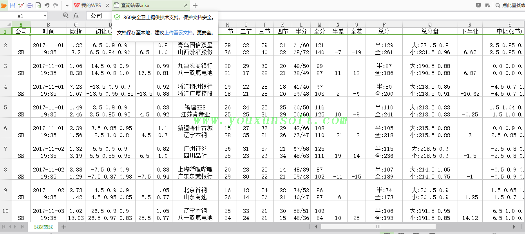
Task: Click the green 360 security shield icon
Action: pos(117,18)
